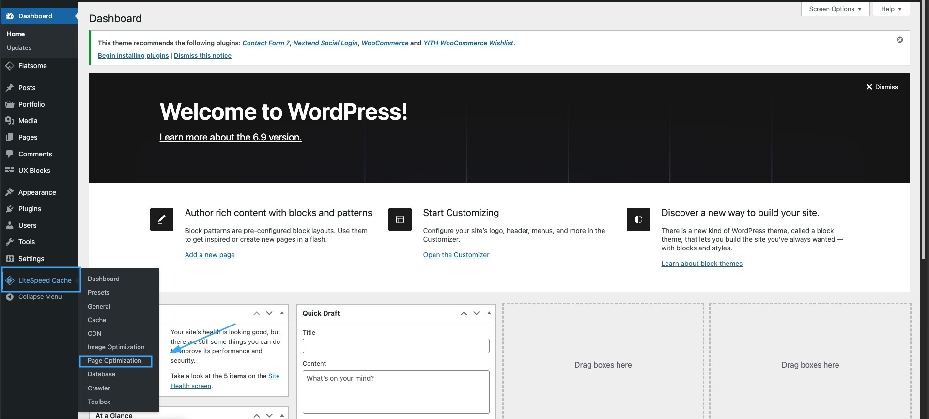This screenshot has width=929, height=419.
Task: Click the Pages icon in sidebar
Action: [x=10, y=137]
